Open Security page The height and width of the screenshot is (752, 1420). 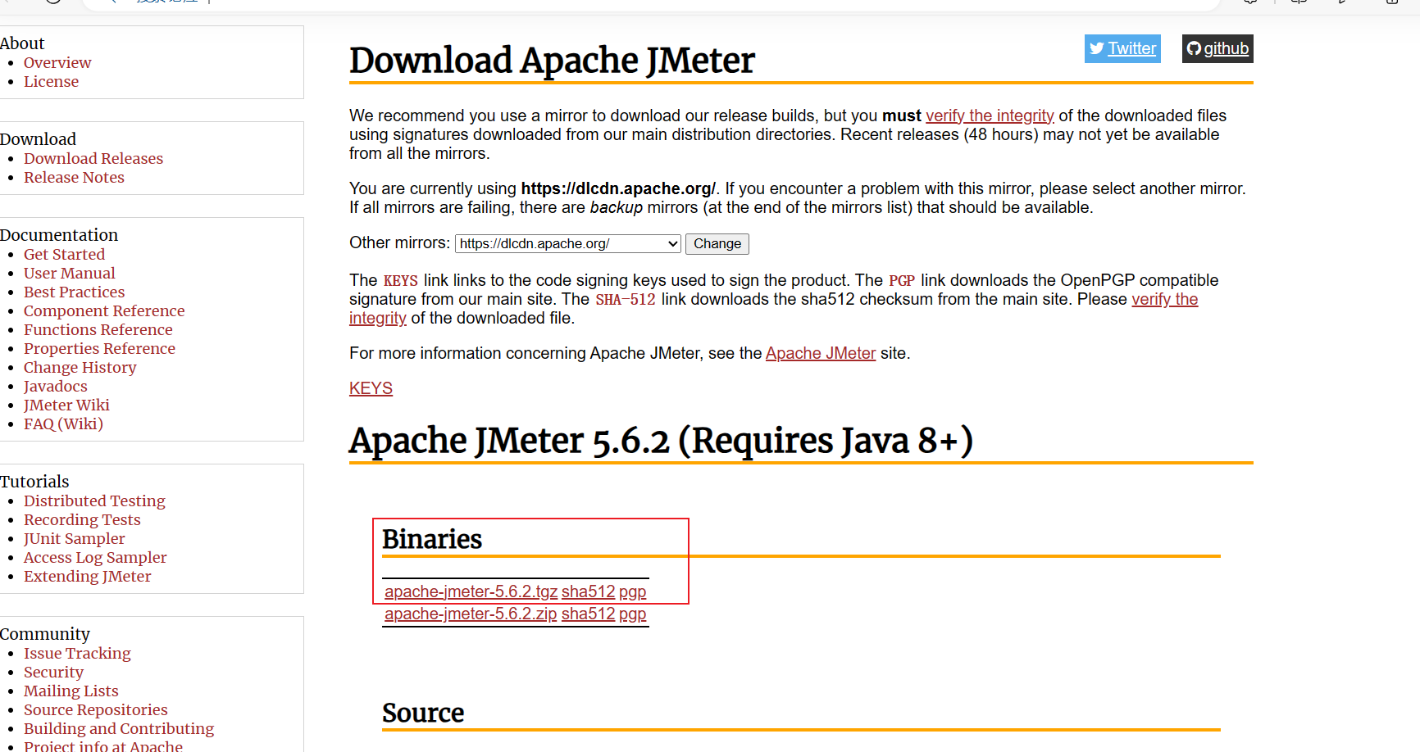[53, 673]
